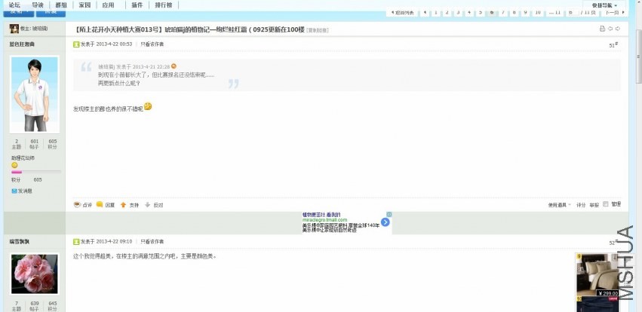
Task: Click the green user icon on post 51
Action: [x=76, y=44]
